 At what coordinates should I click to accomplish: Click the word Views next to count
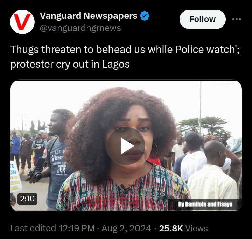point(197,229)
